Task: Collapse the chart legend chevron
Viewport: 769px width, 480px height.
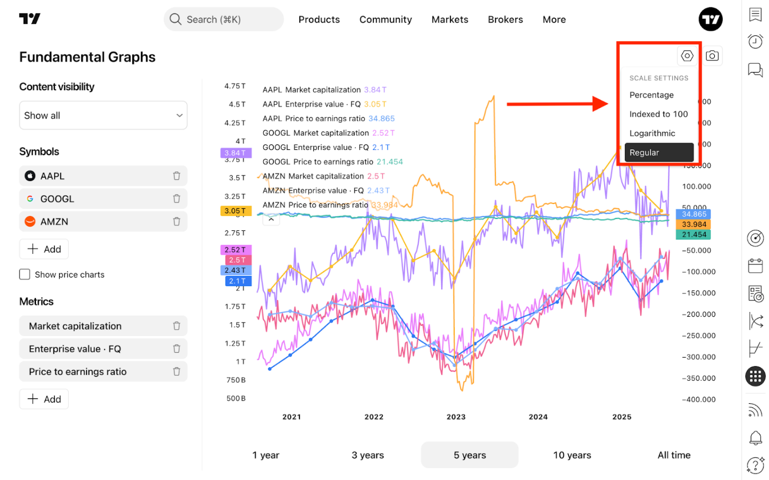Action: 271,219
